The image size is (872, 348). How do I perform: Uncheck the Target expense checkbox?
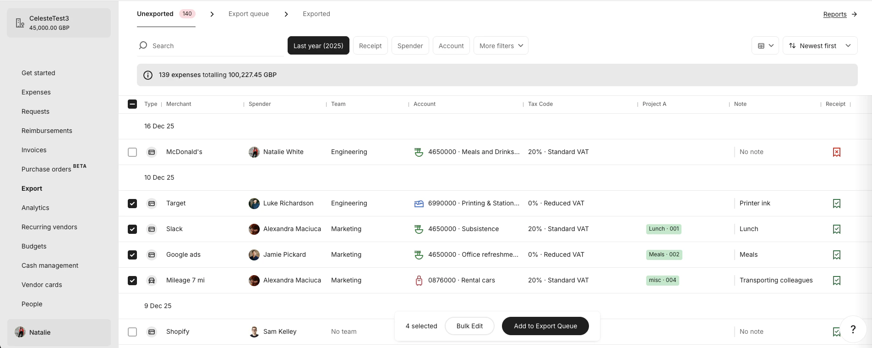point(132,204)
